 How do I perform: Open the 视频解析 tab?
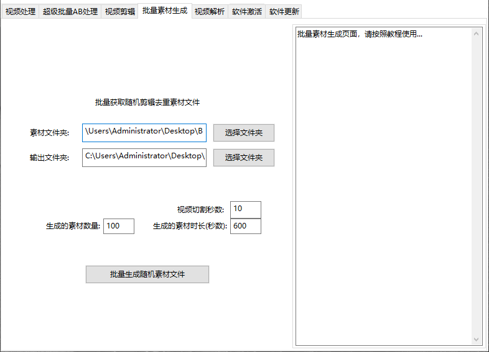(210, 12)
